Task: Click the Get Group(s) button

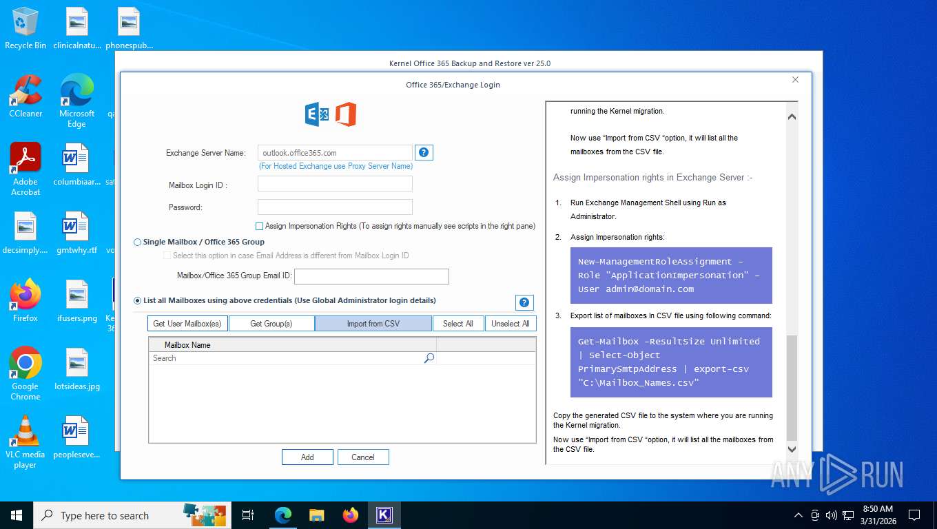Action: tap(271, 324)
